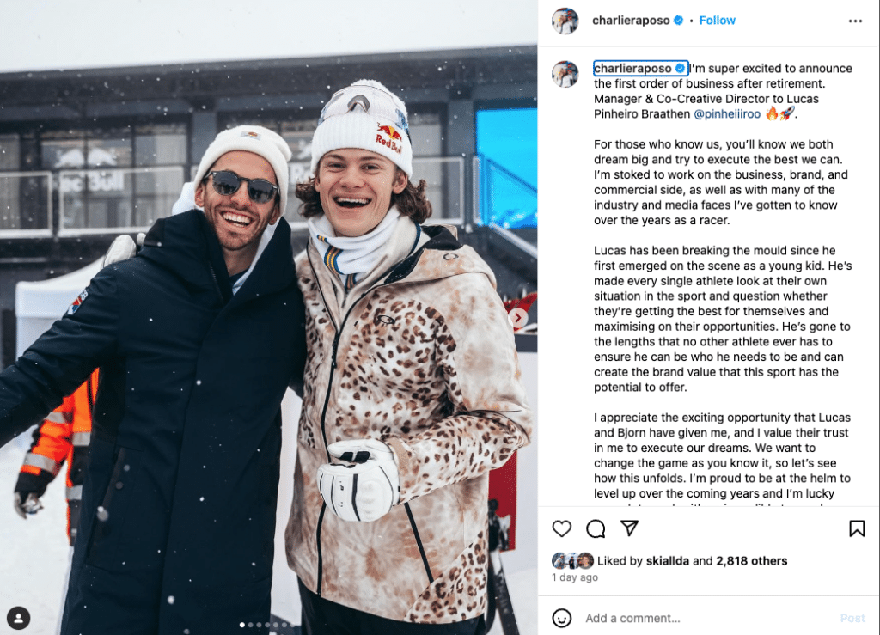Image resolution: width=880 pixels, height=635 pixels.
Task: Show tagged people via the photo's person icon
Action: coord(19,618)
